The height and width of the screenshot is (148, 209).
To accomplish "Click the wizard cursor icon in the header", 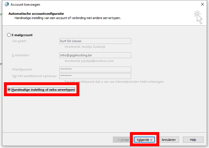I will (x=198, y=17).
